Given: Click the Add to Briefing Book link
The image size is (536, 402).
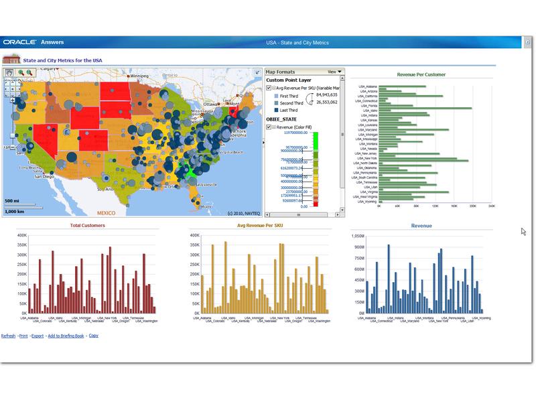Looking at the screenshot, I should 66,336.
